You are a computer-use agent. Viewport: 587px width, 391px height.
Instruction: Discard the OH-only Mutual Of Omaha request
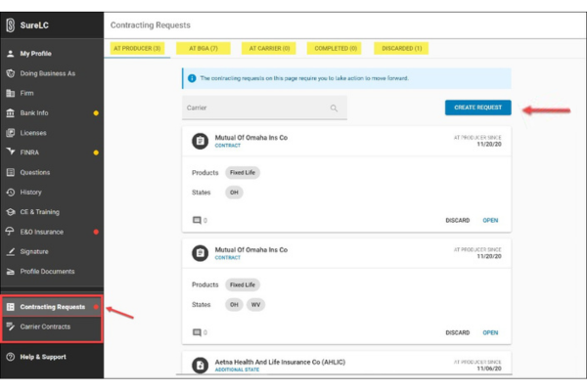click(458, 220)
